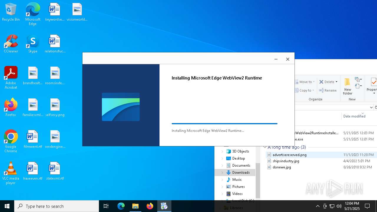Open the notification center icon
The height and width of the screenshot is (212, 377).
367,206
